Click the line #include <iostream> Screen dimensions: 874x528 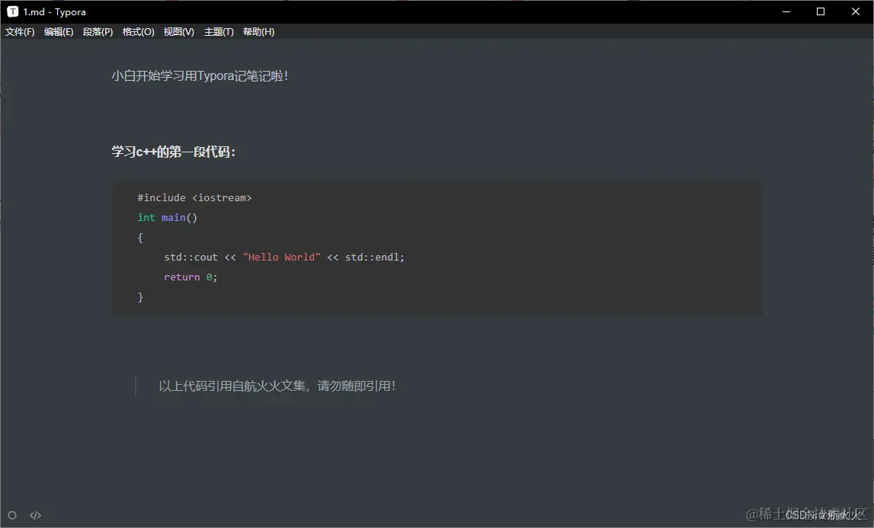[x=194, y=198]
